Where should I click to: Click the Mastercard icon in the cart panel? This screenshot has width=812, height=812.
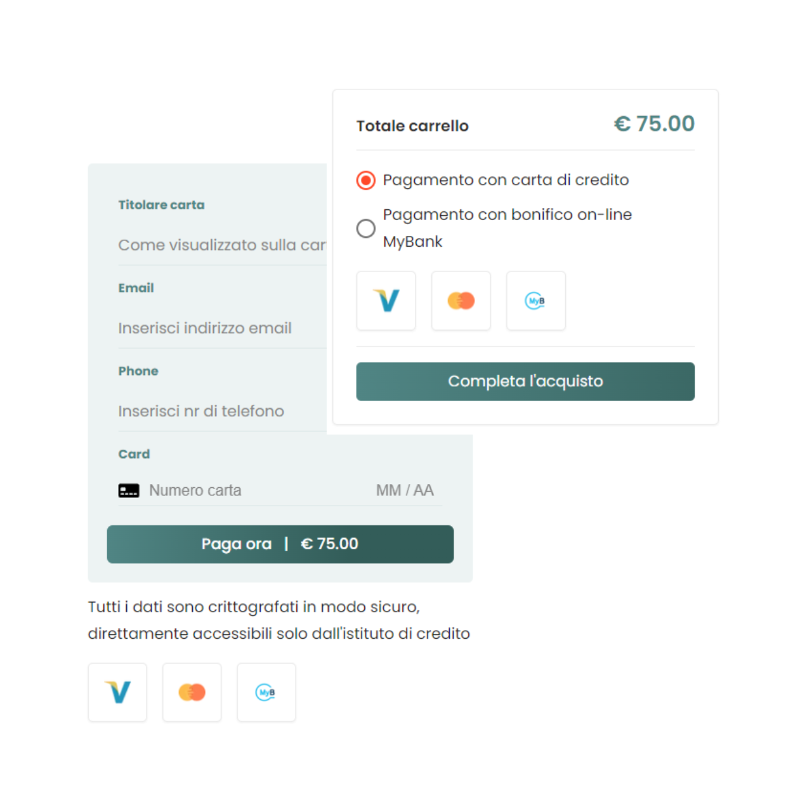(x=461, y=301)
